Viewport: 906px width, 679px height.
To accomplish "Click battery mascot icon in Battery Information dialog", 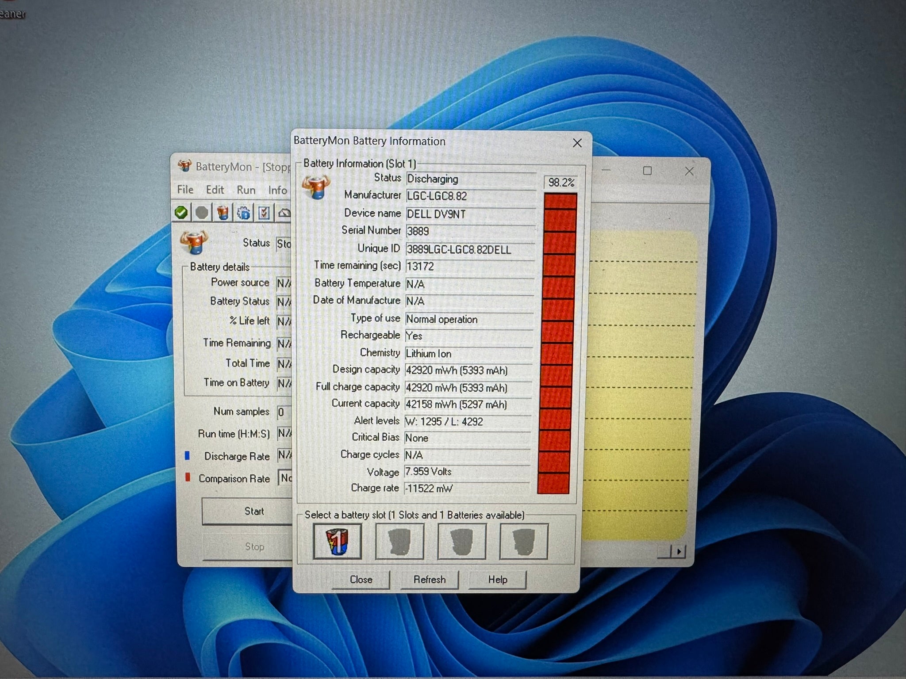I will click(316, 187).
